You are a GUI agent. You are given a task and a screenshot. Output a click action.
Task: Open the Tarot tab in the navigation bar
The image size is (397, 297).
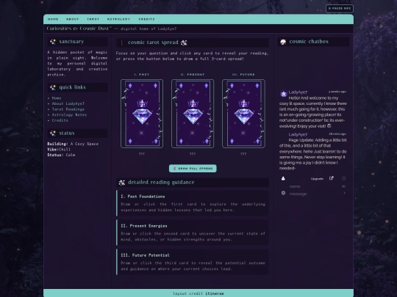tap(93, 19)
